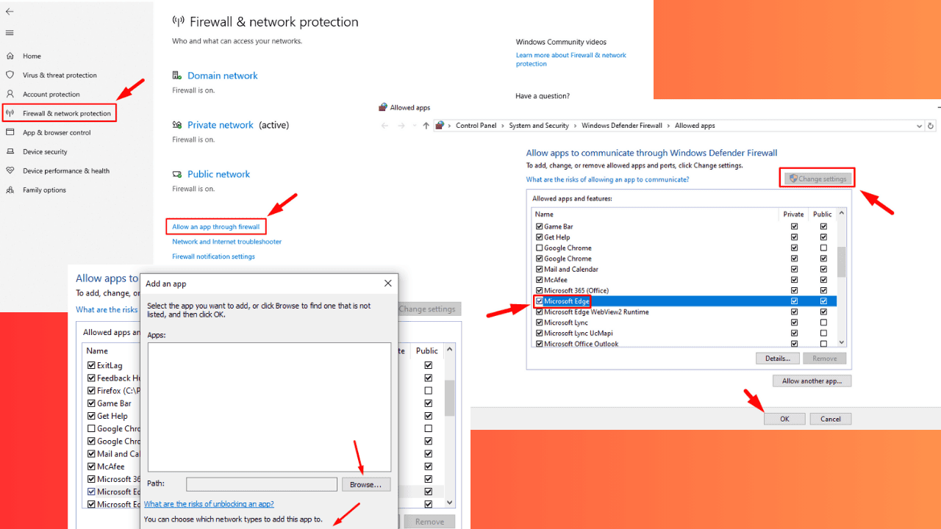Open Home in Windows Security sidebar
The width and height of the screenshot is (941, 529).
(x=32, y=56)
